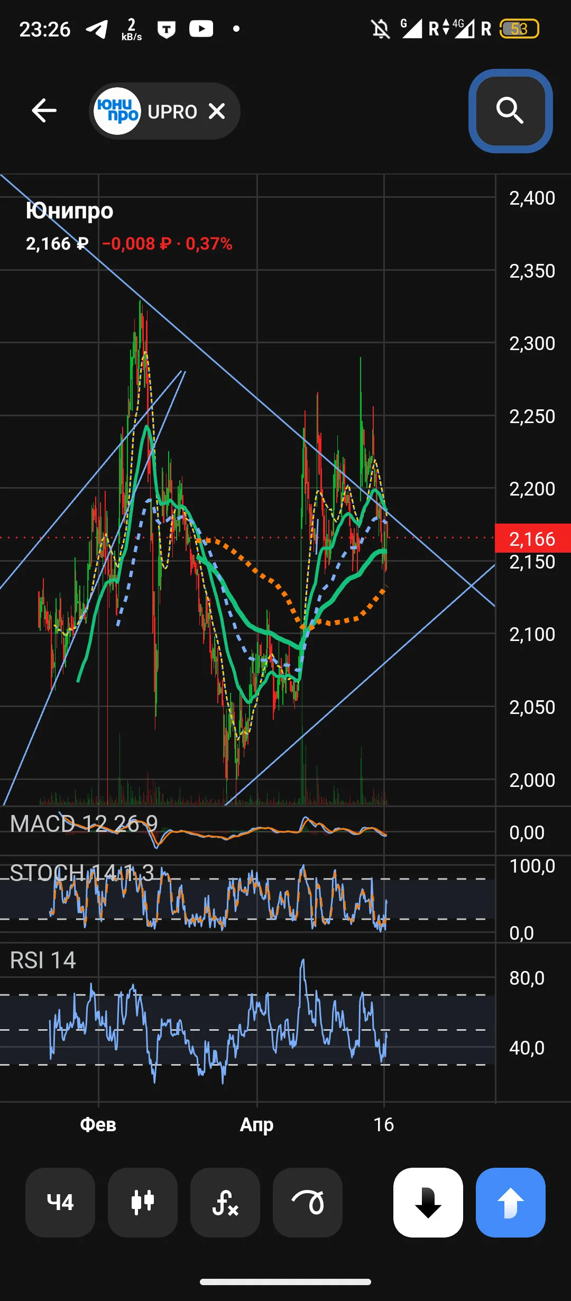Tap the Юнипро logo in chip

point(117,111)
